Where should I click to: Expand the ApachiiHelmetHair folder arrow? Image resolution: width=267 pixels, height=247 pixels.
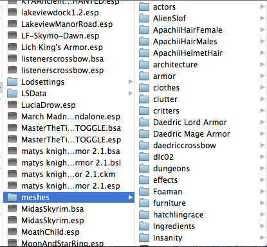click(x=262, y=53)
